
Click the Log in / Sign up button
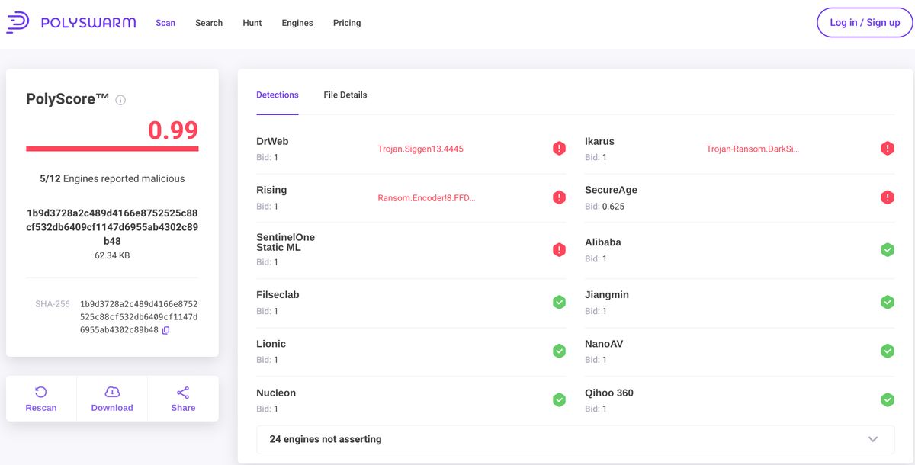(x=864, y=22)
